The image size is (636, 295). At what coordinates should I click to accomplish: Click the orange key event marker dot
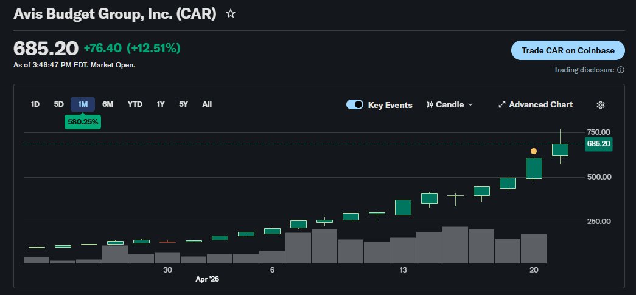[534, 151]
